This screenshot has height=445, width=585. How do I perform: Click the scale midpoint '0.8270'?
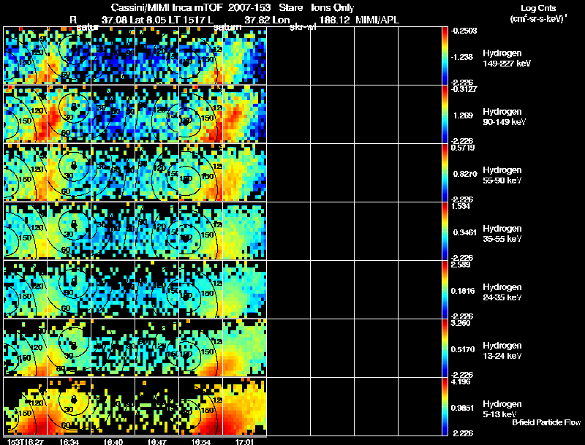465,174
